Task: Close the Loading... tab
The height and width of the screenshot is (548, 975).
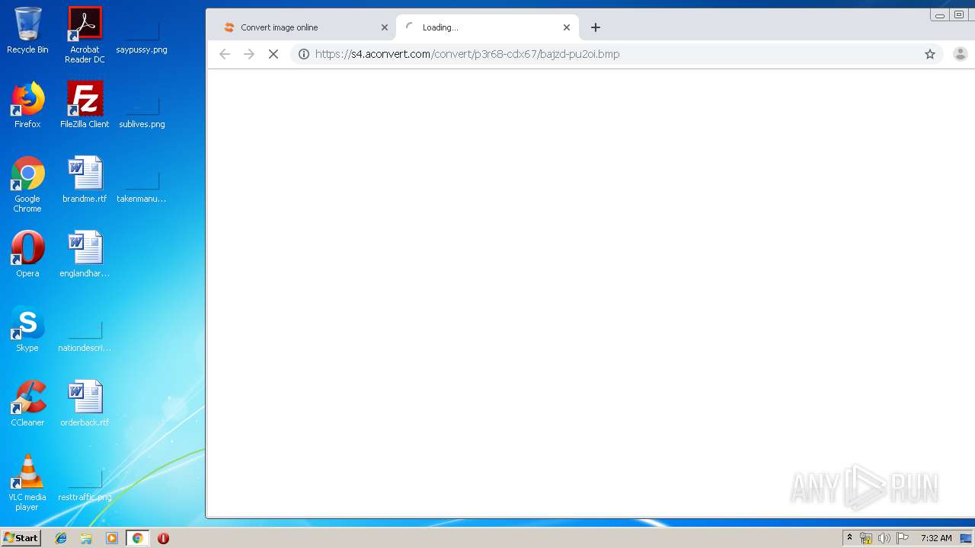Action: click(567, 27)
